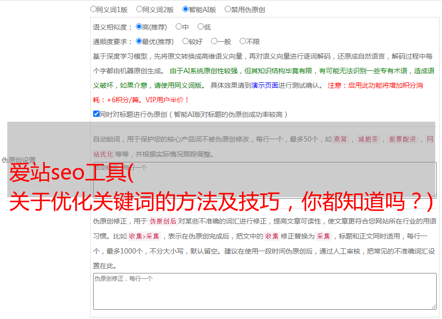Screen dimensions: 442x319
Task: Click the 伪原创修正 text area
Action: (265, 291)
